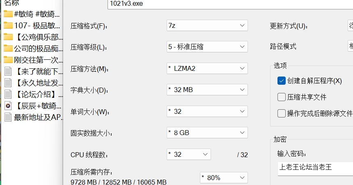This screenshot has width=353, height=185.
Task: Expand the CPU 线程数 dropdown
Action: (189, 154)
